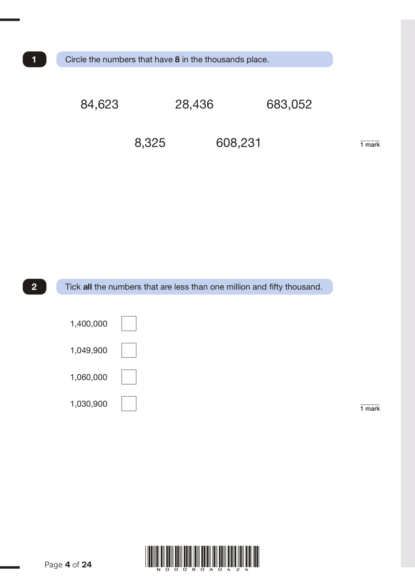Tick the checkbox beside 1,400,000

point(129,324)
